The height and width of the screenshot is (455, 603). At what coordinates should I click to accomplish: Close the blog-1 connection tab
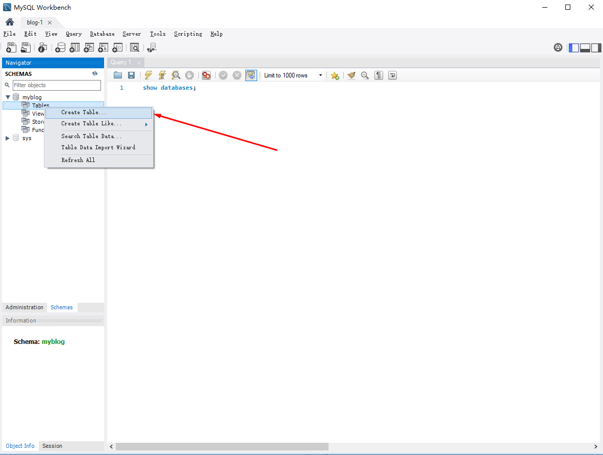[x=49, y=22]
